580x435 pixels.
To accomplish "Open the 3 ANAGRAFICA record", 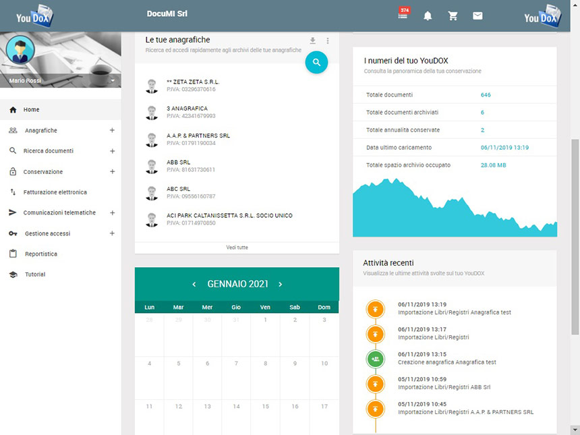I will point(237,112).
